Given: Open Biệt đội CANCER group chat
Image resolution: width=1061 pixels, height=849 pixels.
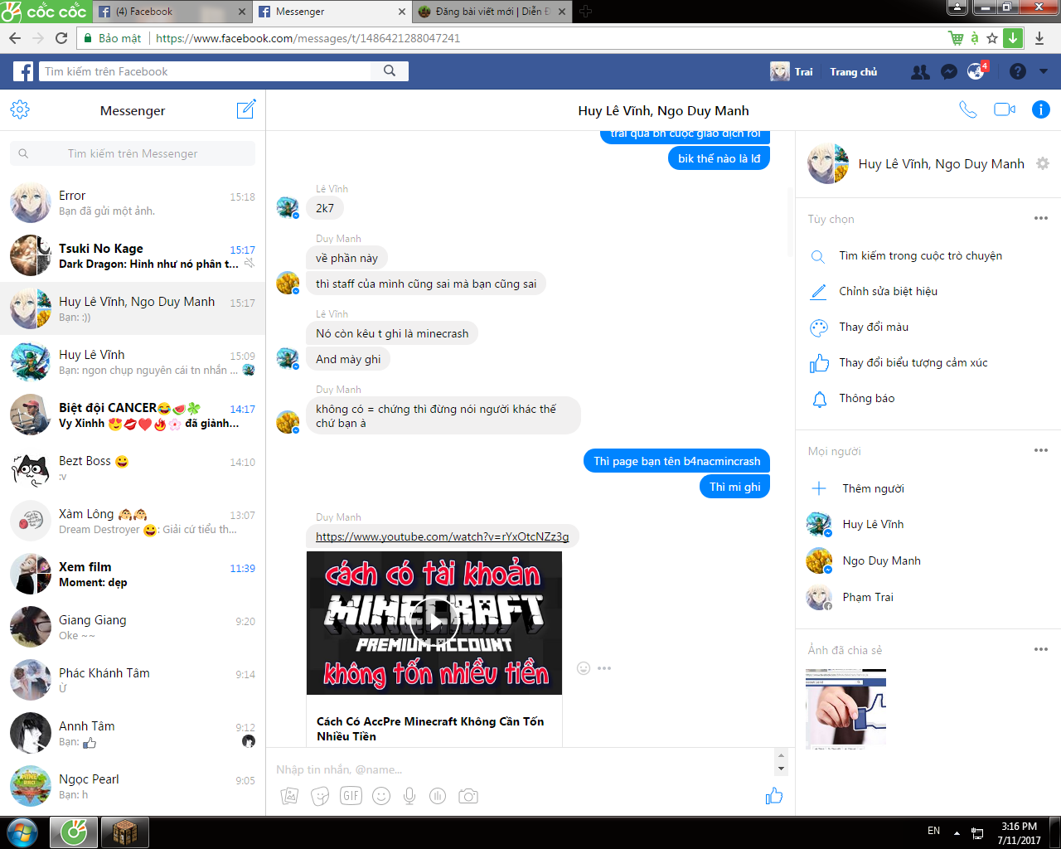Looking at the screenshot, I should pos(133,415).
